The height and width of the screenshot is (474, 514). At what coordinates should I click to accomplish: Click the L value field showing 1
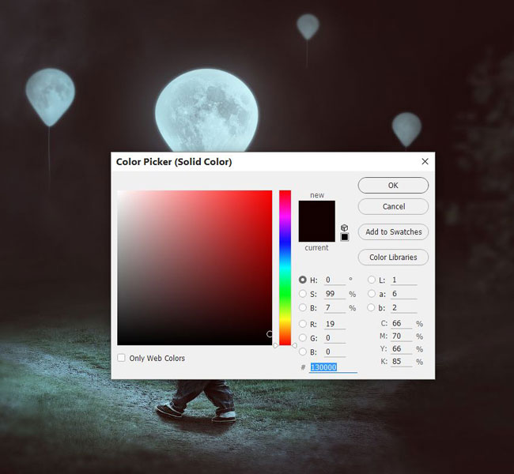[x=404, y=280]
